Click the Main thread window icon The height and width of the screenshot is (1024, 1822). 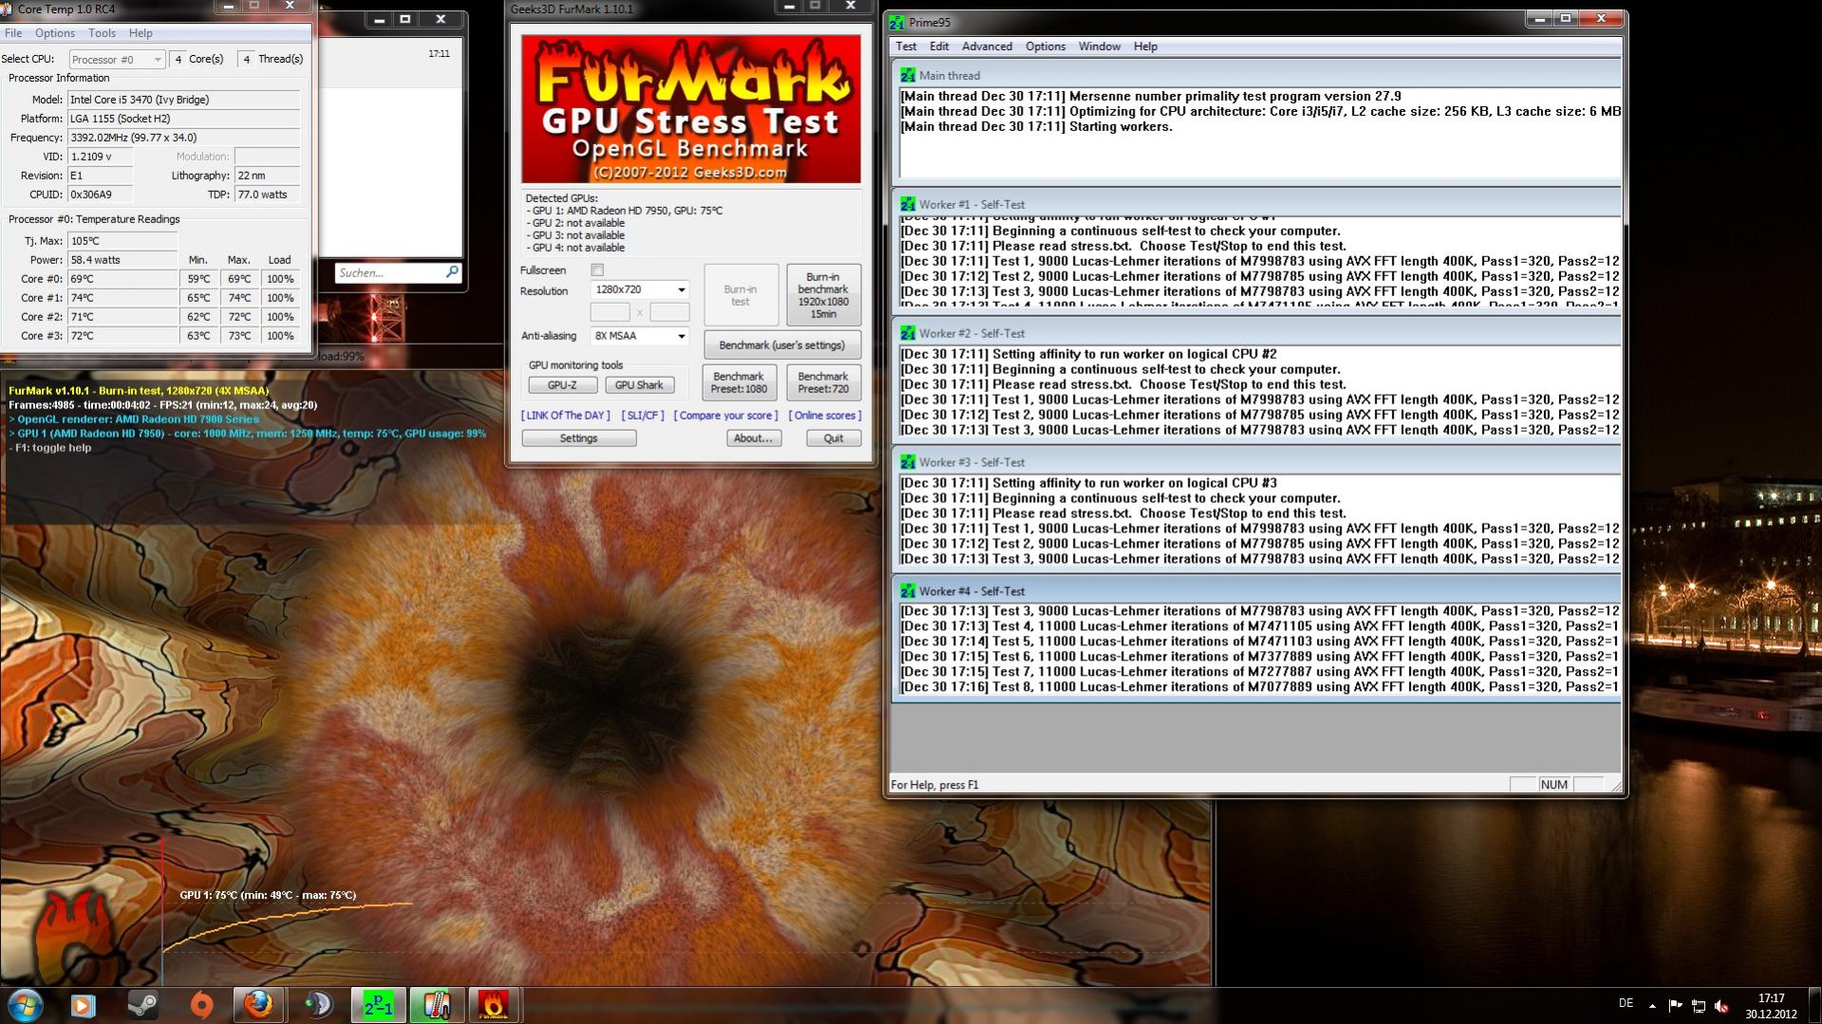908,75
